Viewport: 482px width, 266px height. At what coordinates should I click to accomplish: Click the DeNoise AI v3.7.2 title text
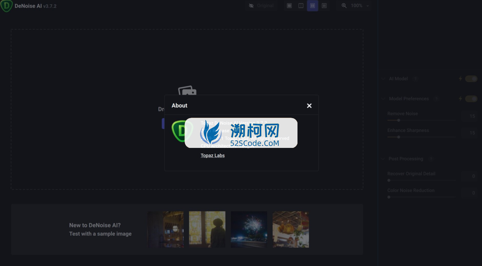35,6
